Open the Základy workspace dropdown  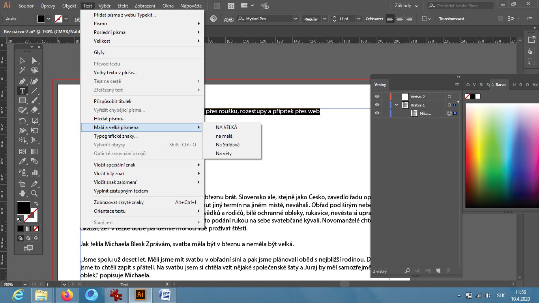point(406,6)
